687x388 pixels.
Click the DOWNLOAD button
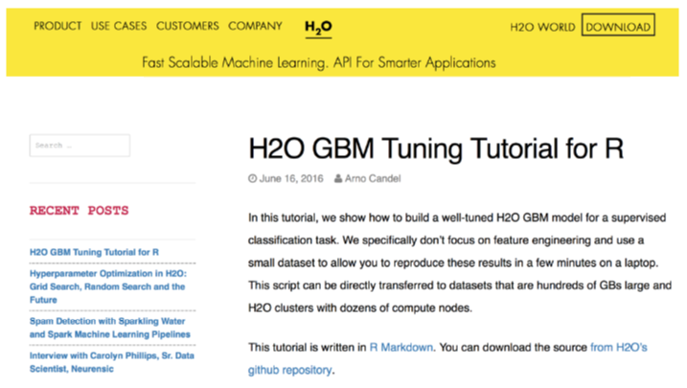[x=618, y=25]
